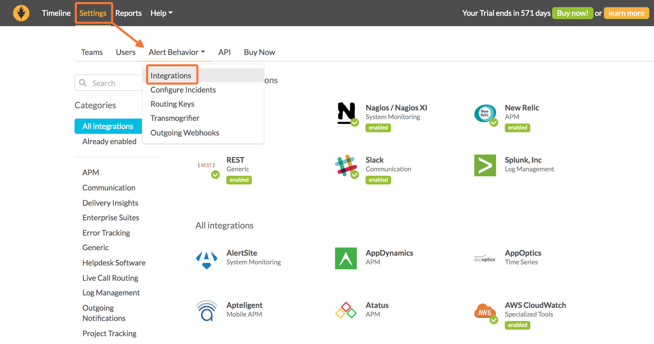The height and width of the screenshot is (344, 654).
Task: Click the green Buy now! button
Action: (573, 13)
